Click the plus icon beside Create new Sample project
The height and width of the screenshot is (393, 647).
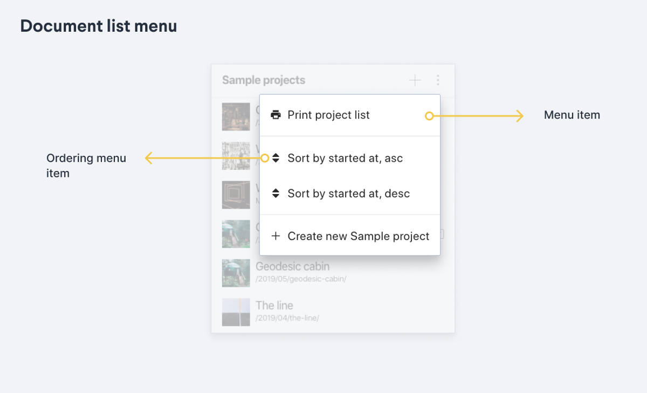(x=276, y=236)
